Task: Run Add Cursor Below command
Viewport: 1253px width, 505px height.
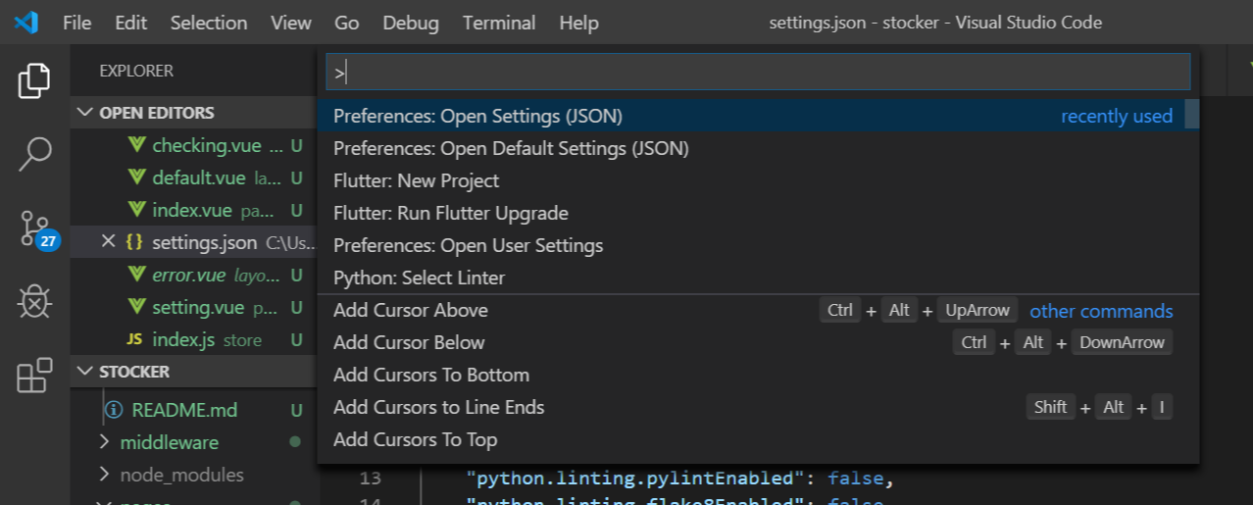Action: click(751, 342)
